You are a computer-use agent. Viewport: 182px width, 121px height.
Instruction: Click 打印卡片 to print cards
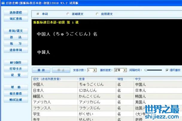tap(16, 69)
